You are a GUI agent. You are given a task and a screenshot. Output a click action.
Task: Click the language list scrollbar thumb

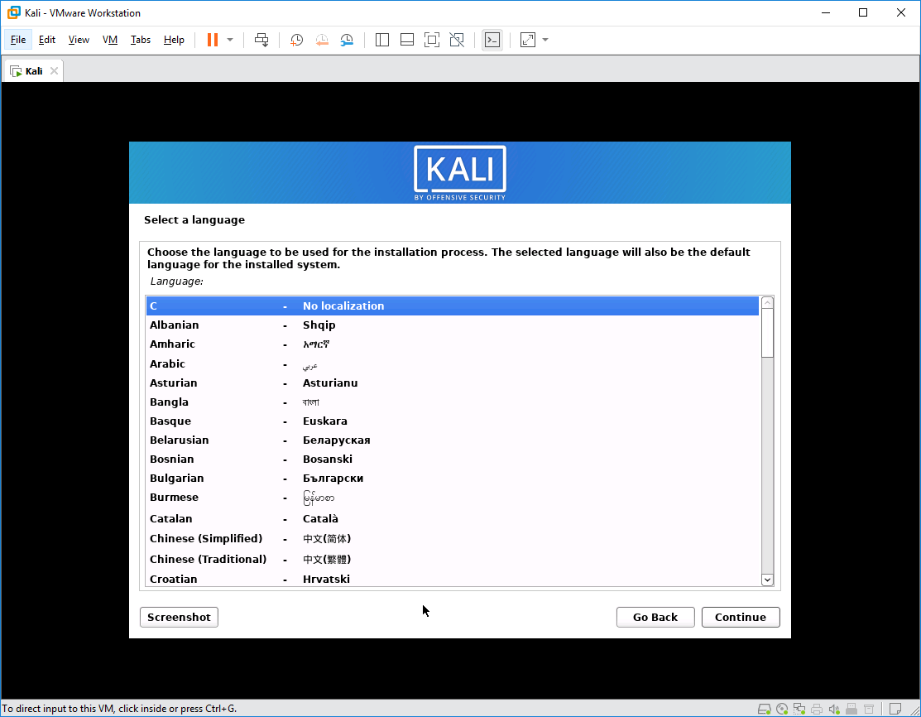(767, 333)
